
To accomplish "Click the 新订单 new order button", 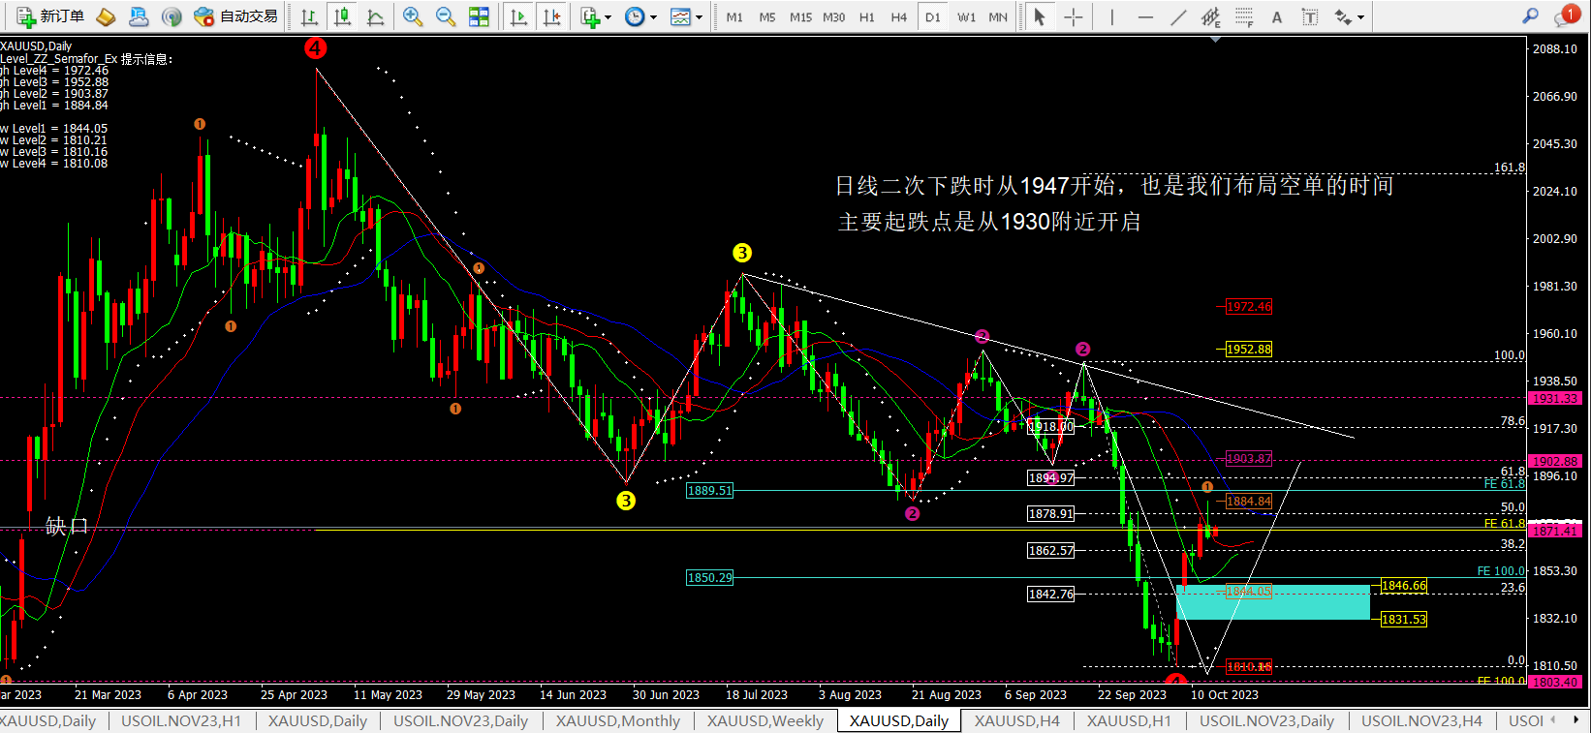I will (50, 16).
